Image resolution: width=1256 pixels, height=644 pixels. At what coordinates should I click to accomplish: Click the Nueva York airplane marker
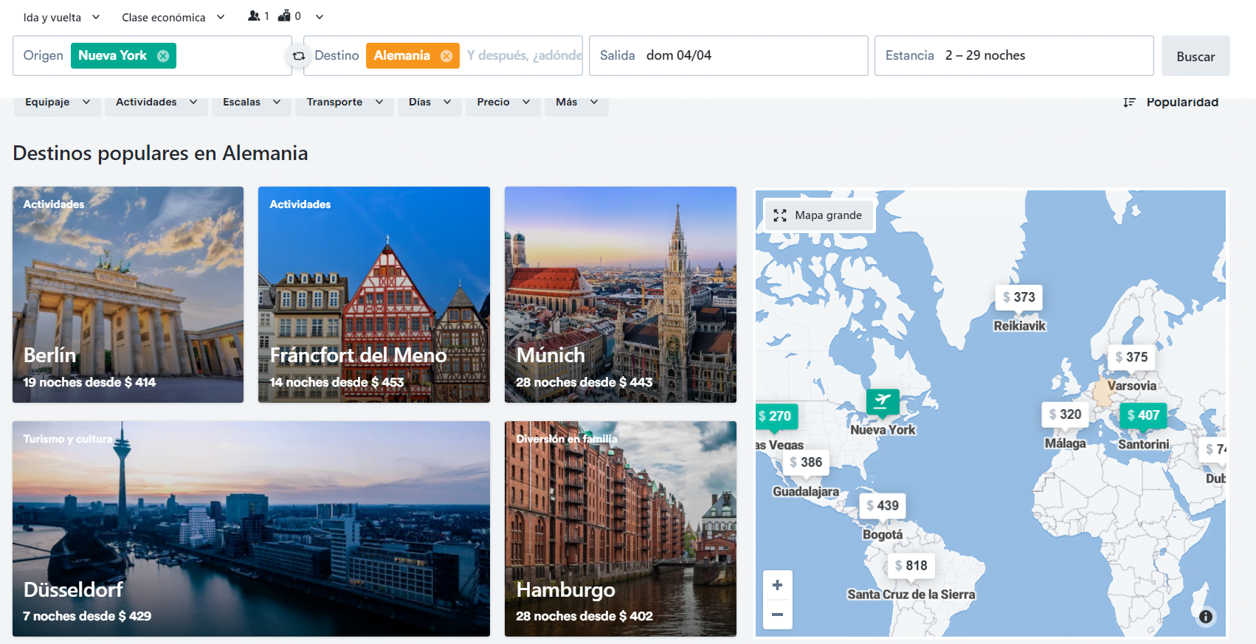[883, 401]
